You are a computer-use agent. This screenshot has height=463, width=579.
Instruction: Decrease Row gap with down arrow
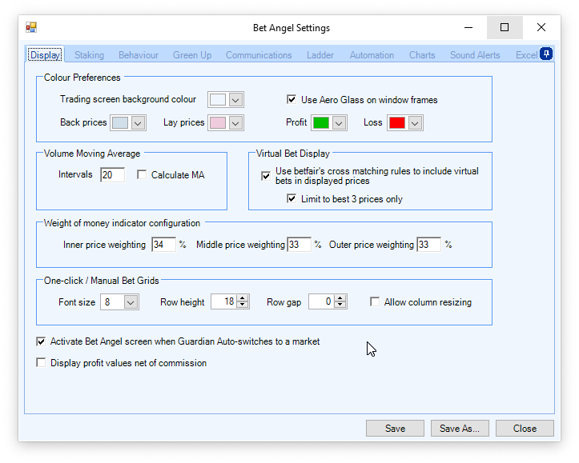[340, 305]
